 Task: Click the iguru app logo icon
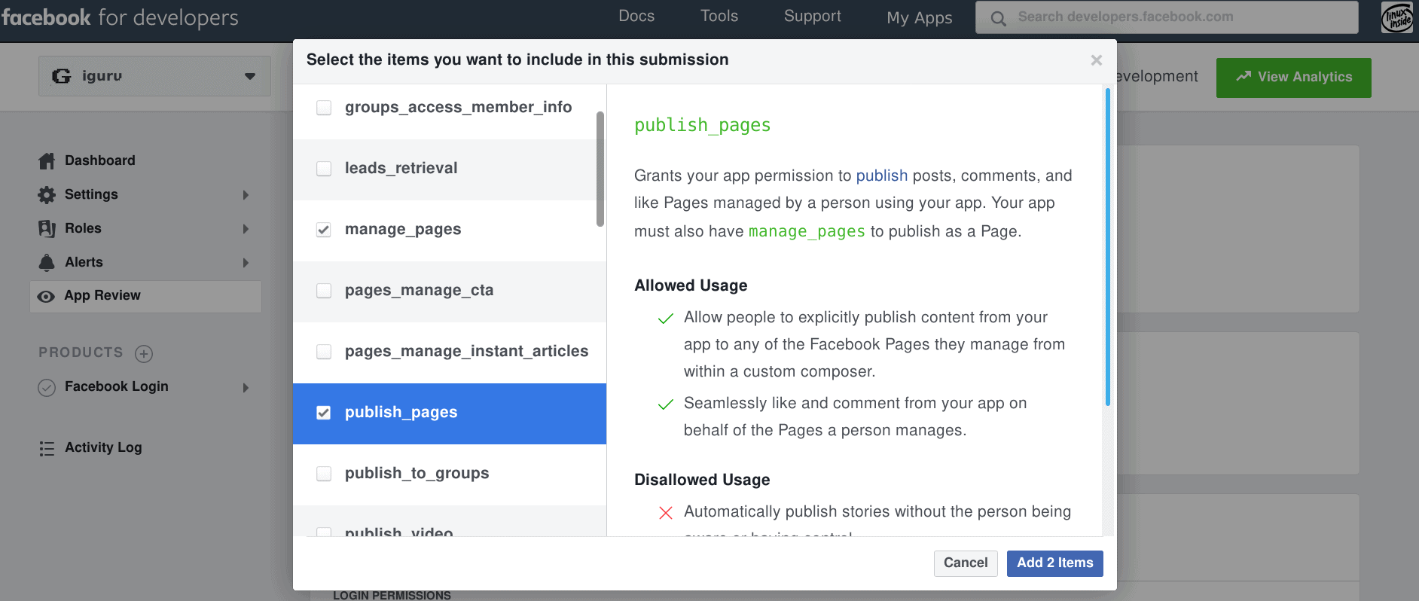pos(62,76)
